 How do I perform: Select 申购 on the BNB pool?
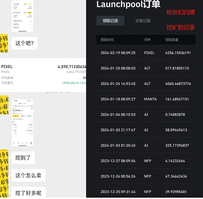pyautogui.click(x=30, y=4)
